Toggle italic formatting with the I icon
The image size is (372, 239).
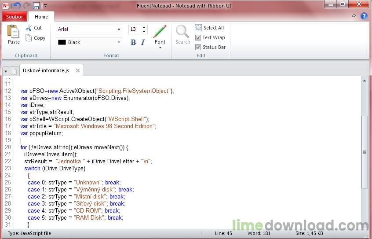click(143, 42)
